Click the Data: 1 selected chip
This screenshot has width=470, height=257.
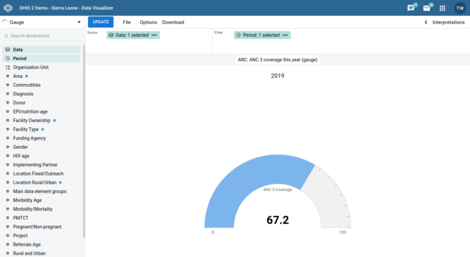click(x=133, y=35)
